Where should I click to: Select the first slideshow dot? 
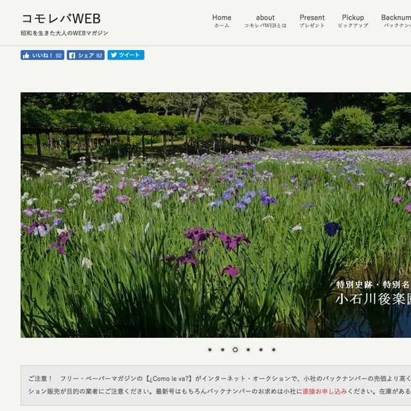coord(210,349)
